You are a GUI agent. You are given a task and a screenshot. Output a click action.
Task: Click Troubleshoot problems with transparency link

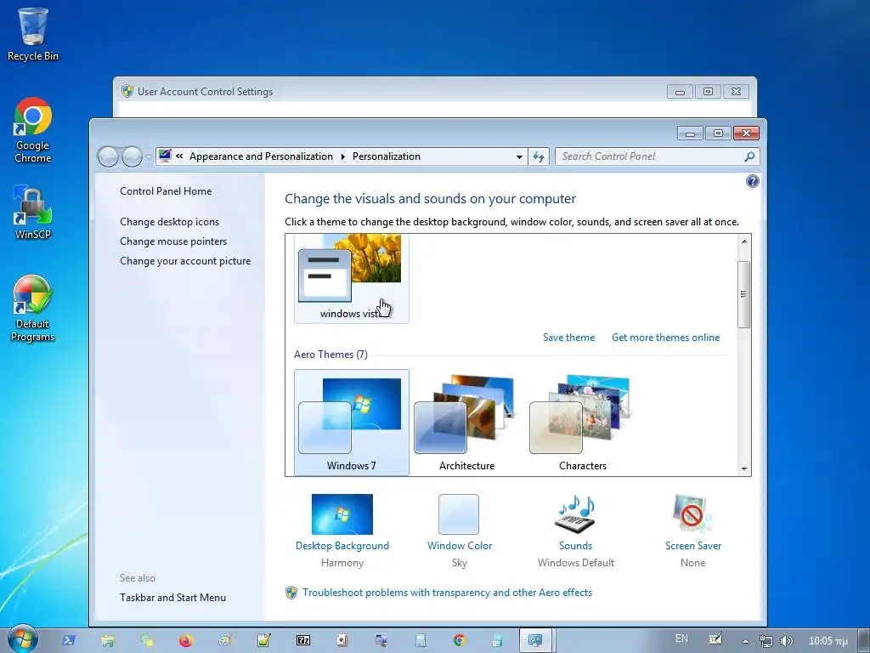tap(447, 593)
